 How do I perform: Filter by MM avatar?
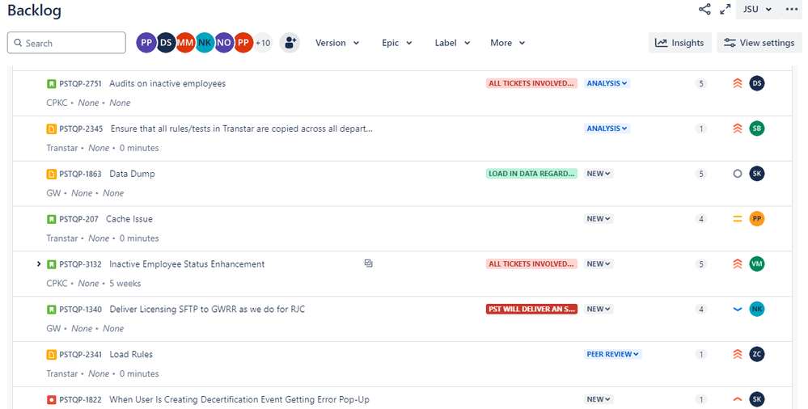185,43
